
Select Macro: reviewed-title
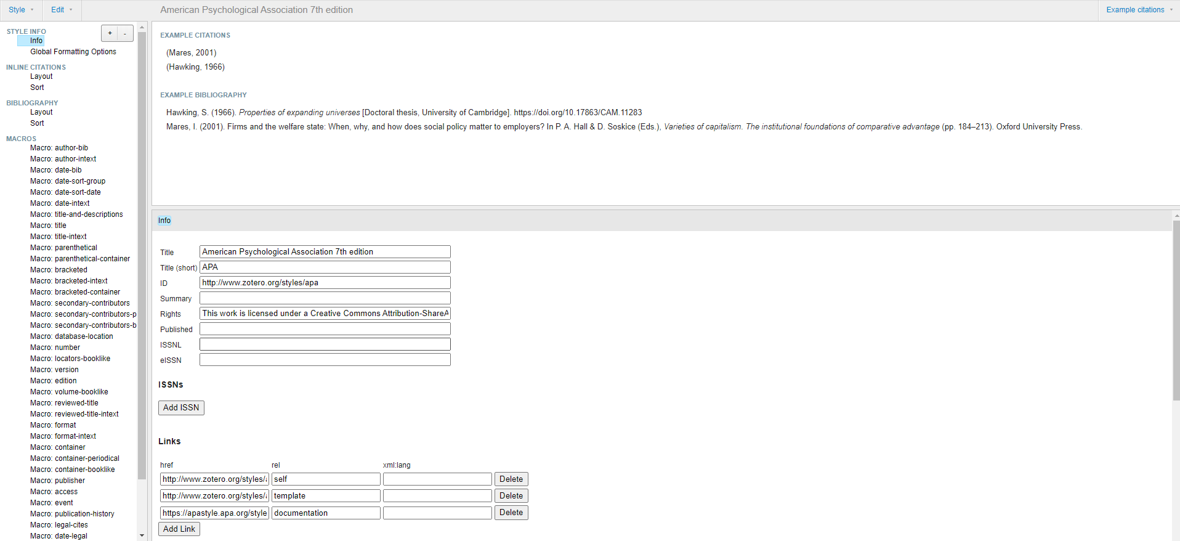click(64, 403)
